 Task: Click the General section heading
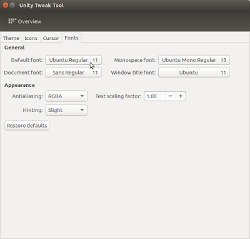coord(14,48)
